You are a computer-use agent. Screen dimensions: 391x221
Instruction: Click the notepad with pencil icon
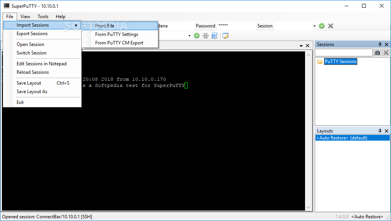[225, 36]
